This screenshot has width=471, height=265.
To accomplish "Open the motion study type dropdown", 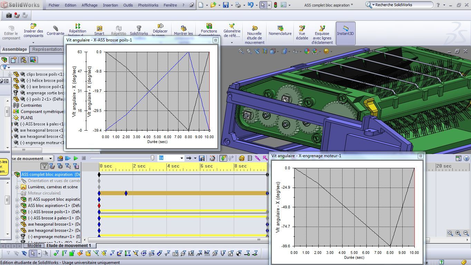I will [x=51, y=158].
